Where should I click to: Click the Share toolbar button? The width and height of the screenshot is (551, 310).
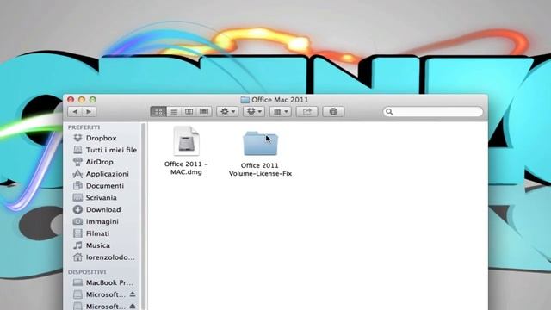pos(307,112)
